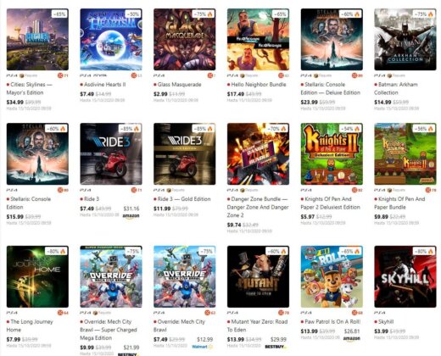Open the Danger Zone Bundle title link
This screenshot has height=356, width=441.
[x=258, y=207]
